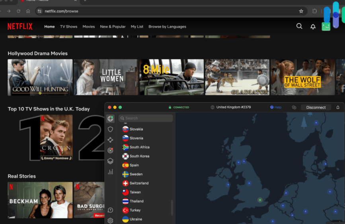Viewport: 345px width, 224px height.
Task: Open VPN dark web monitor target icon
Action: pos(110,150)
